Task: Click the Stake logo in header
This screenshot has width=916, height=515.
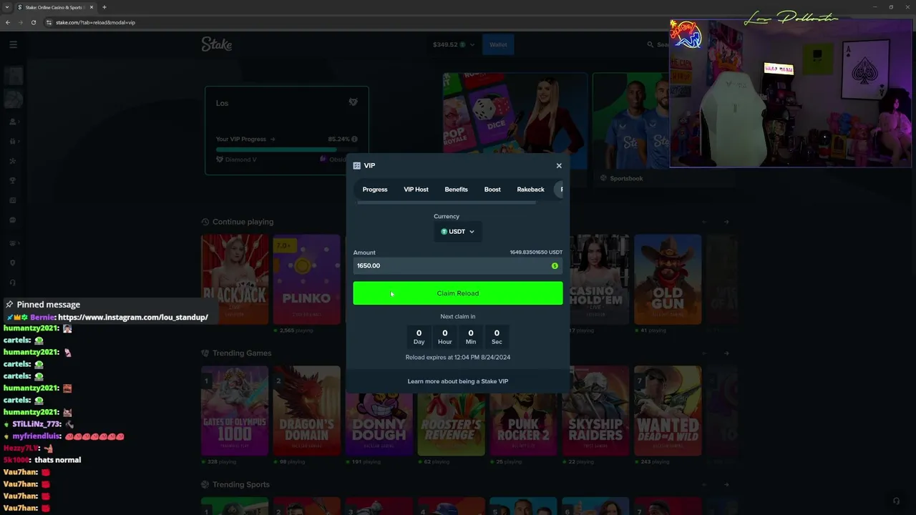Action: click(x=216, y=44)
